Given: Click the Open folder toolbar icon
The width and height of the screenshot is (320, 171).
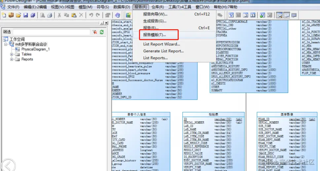Looking at the screenshot, I should tap(18, 15).
